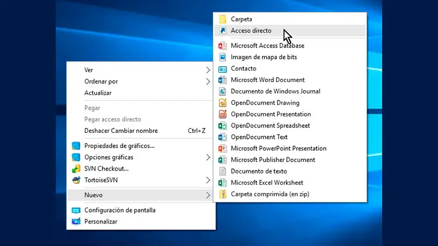
Task: Pick the OpenDocument Text icon
Action: (x=223, y=137)
